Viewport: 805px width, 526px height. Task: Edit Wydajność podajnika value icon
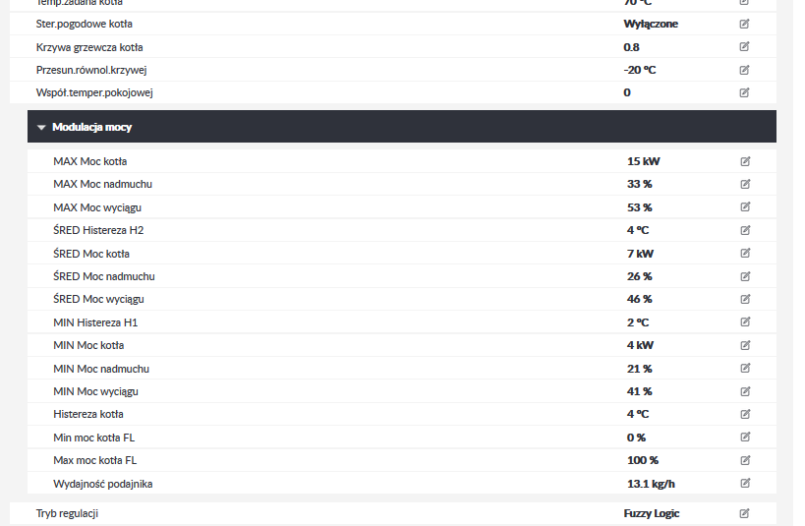coord(745,483)
